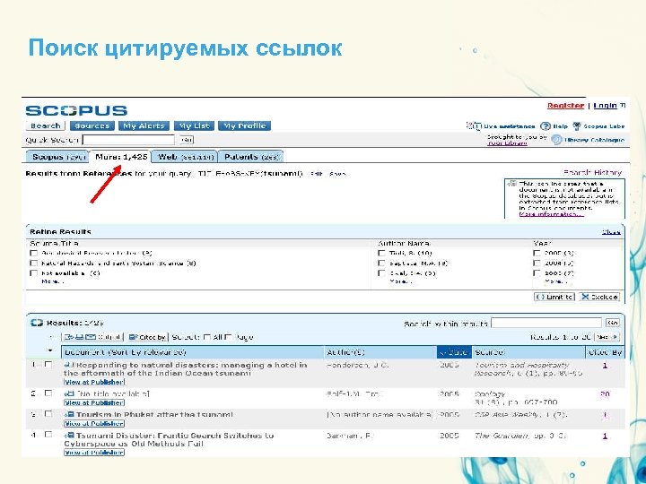This screenshot has height=484, width=646.
Task: Expand More under Source Title
Action: (52, 281)
